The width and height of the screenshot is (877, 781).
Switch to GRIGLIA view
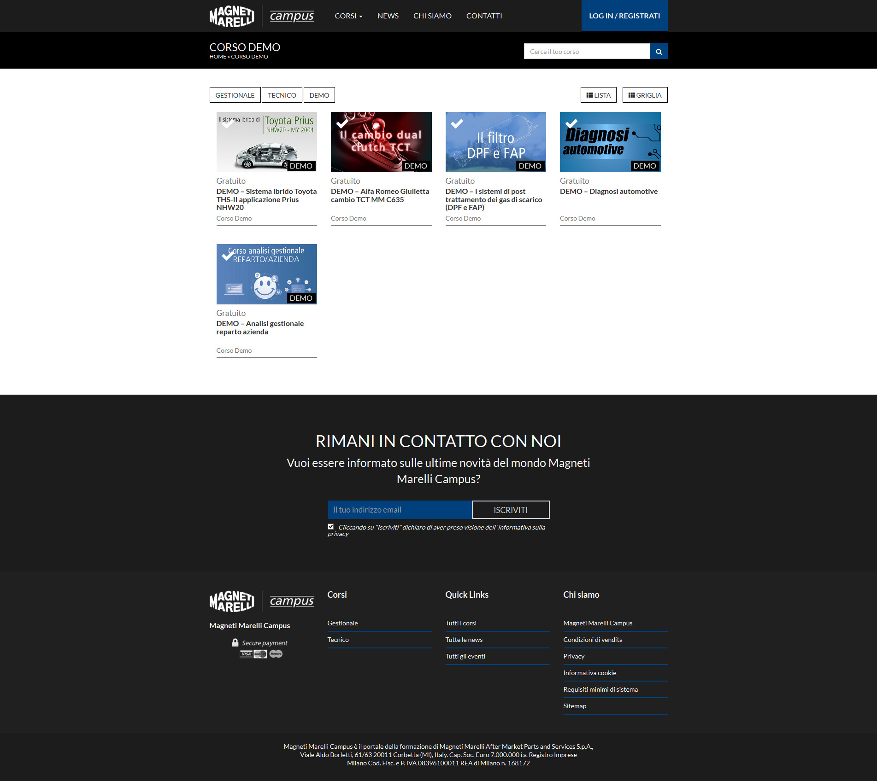(x=645, y=95)
